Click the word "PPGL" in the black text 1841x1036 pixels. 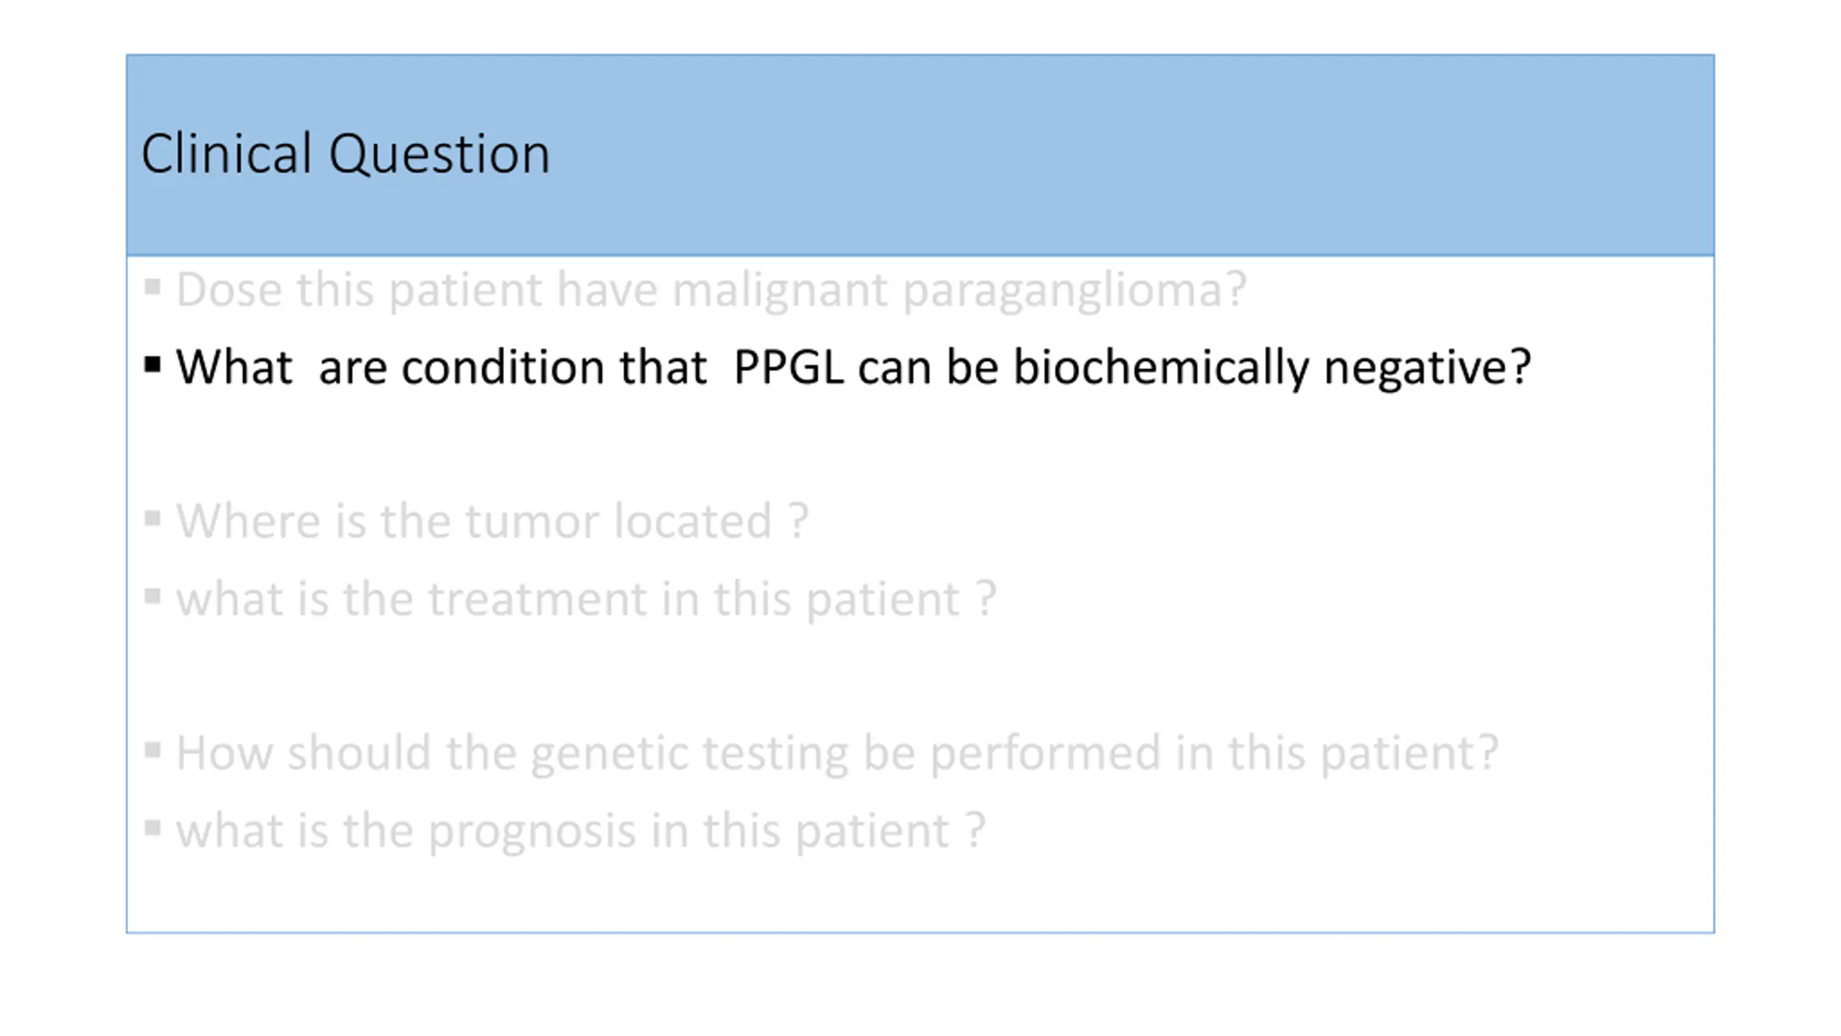point(789,367)
